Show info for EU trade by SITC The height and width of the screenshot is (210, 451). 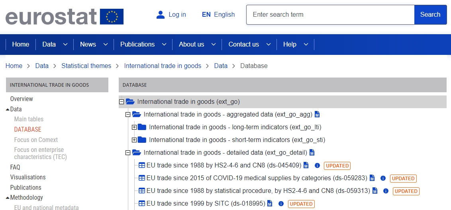(281, 204)
